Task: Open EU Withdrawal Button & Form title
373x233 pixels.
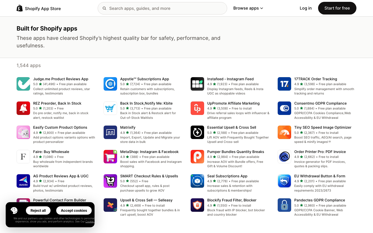Action: [320, 176]
